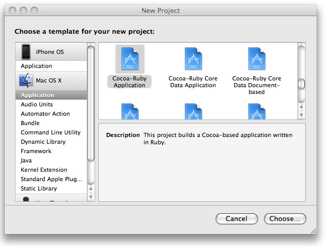This screenshot has height=246, width=326.
Task: Click the Mac OS X Finder icon
Action: coord(26,81)
